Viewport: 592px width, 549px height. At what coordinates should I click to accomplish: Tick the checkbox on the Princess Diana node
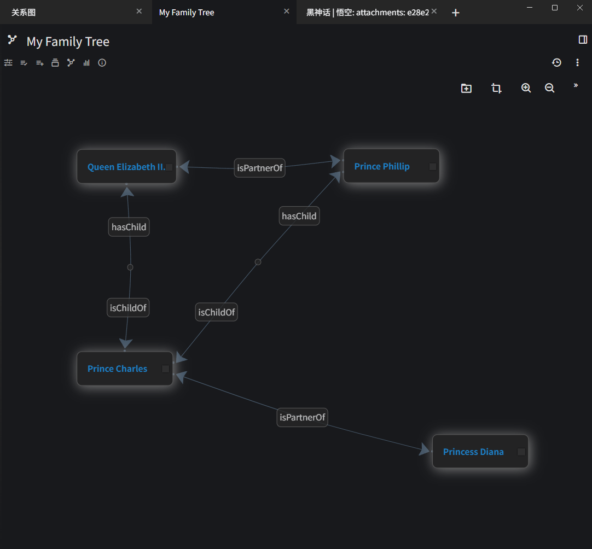point(521,452)
